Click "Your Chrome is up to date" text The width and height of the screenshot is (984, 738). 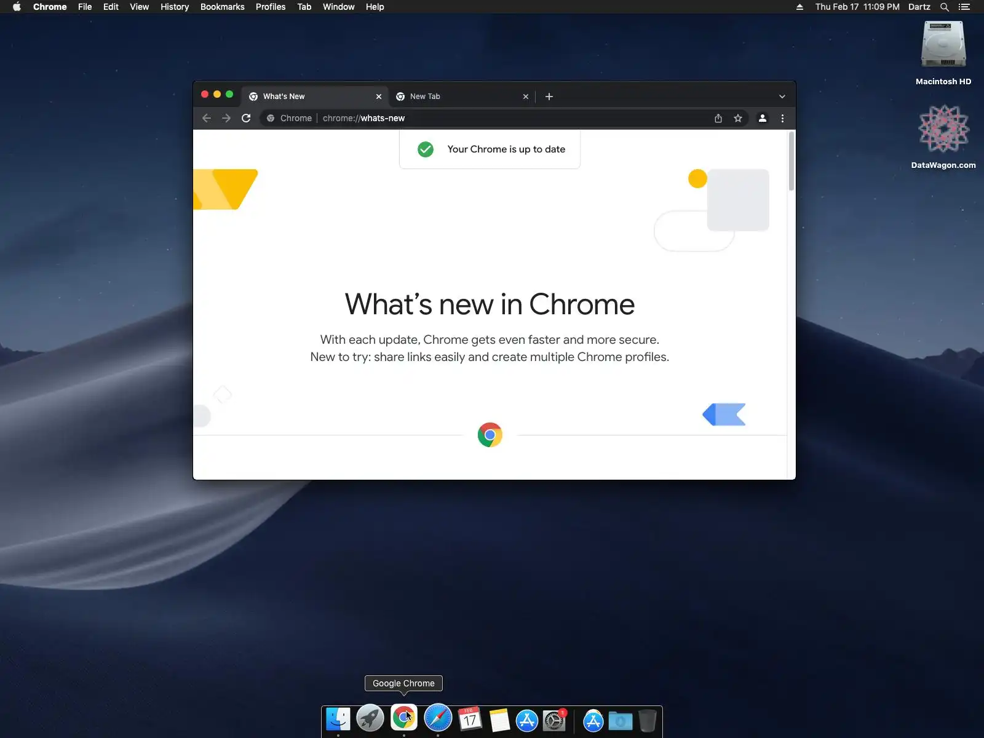(x=506, y=149)
